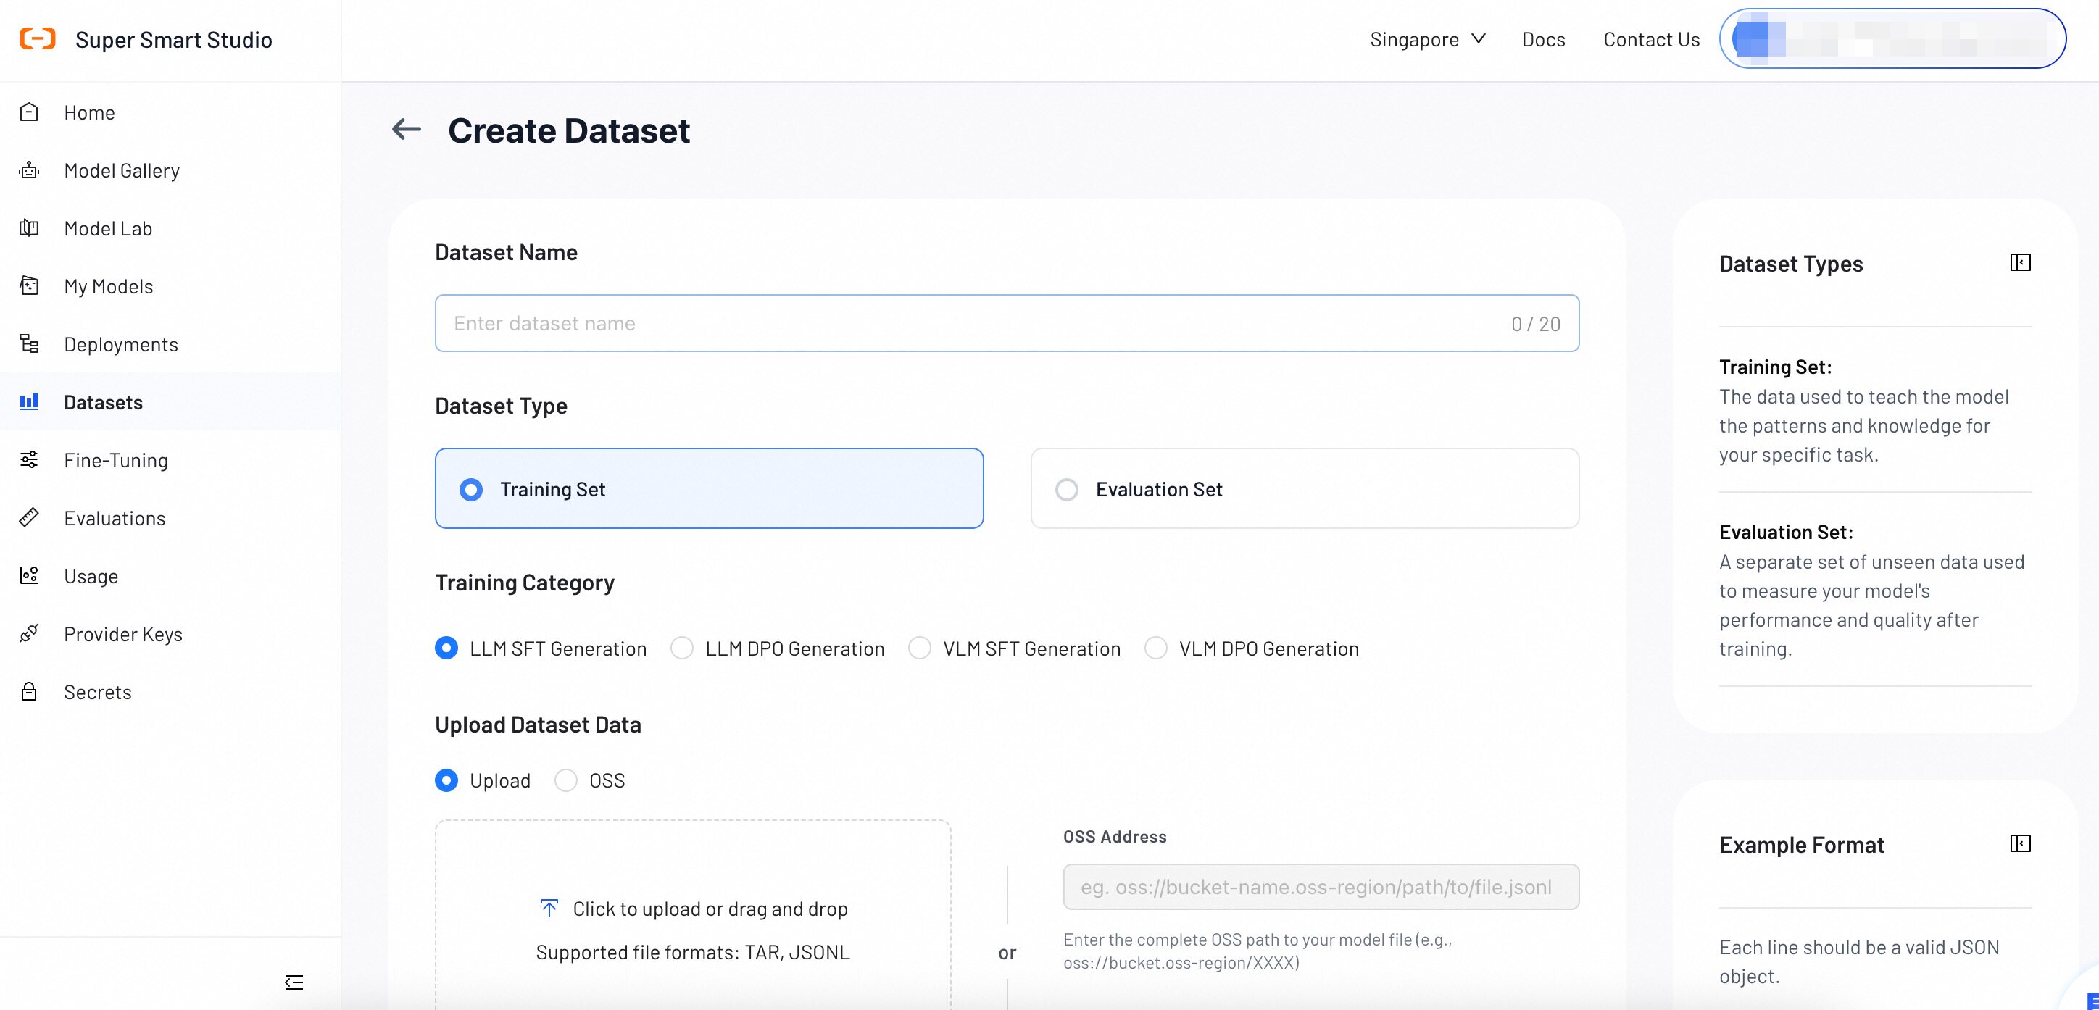Viewport: 2099px width, 1010px height.
Task: Click the 0 / 20 character counter
Action: tap(1536, 324)
